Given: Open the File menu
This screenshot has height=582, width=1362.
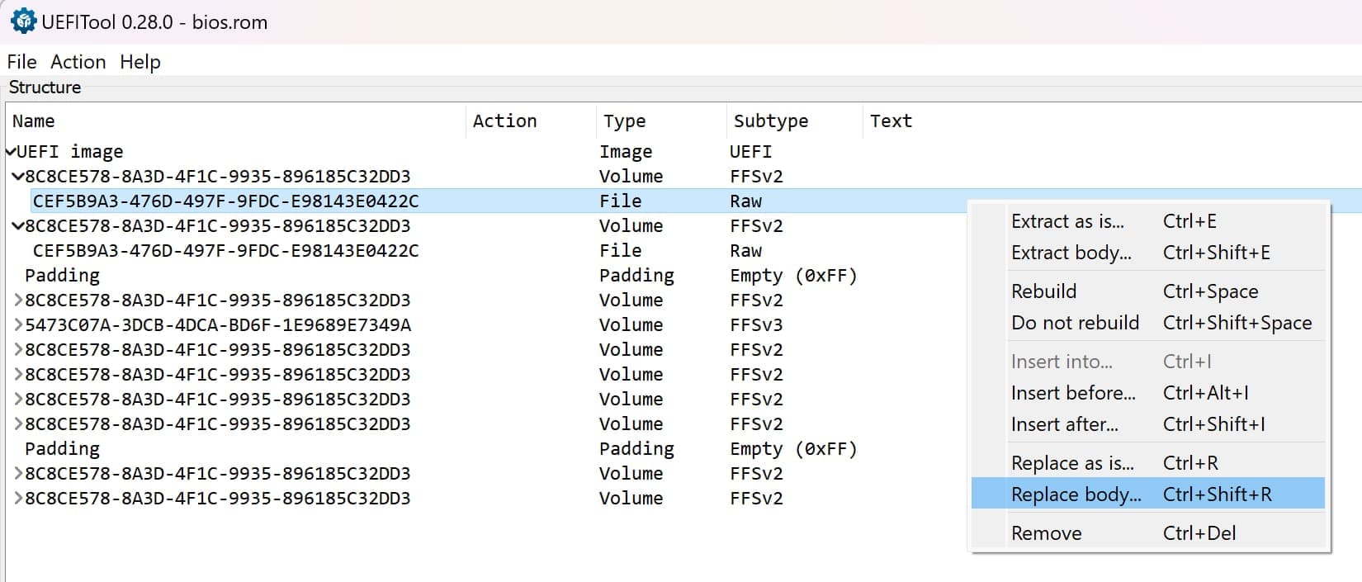Looking at the screenshot, I should (x=21, y=62).
